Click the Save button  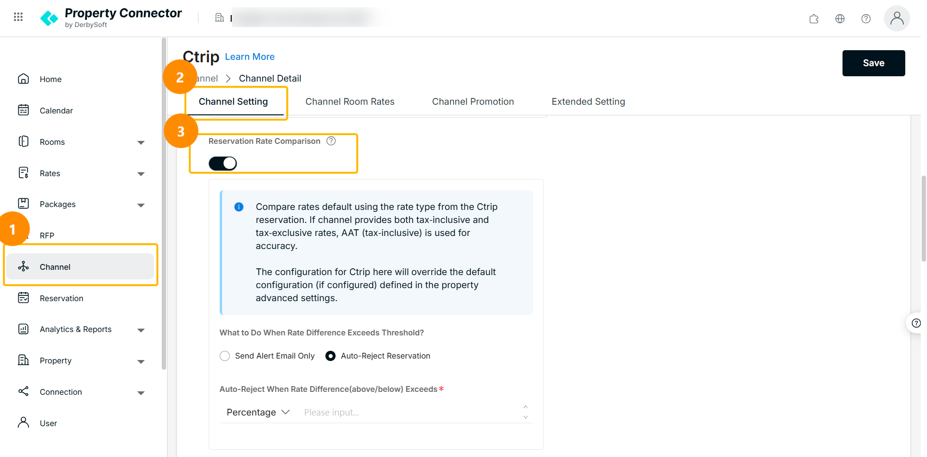tap(874, 63)
